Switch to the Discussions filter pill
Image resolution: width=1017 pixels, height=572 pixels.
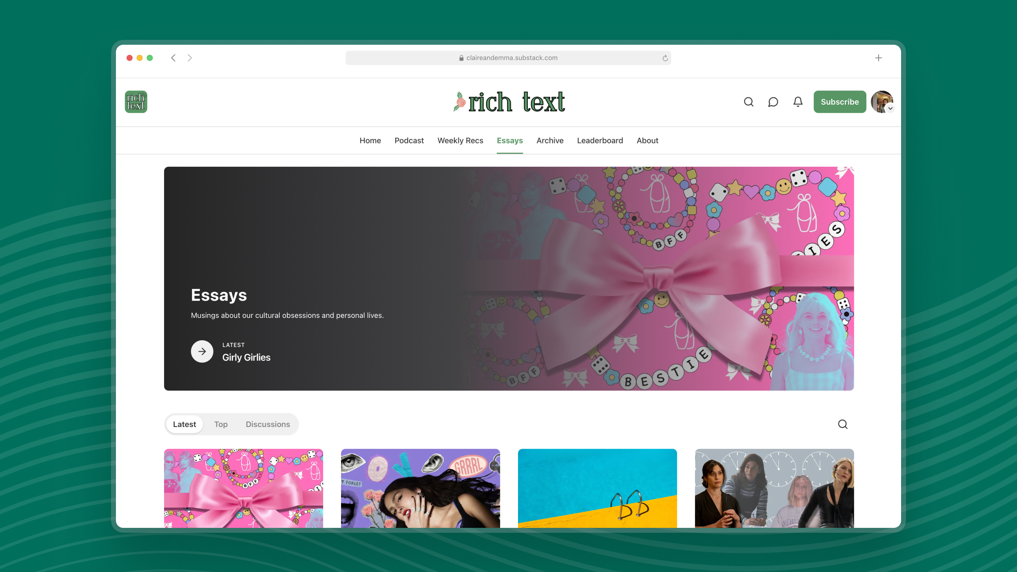tap(268, 424)
